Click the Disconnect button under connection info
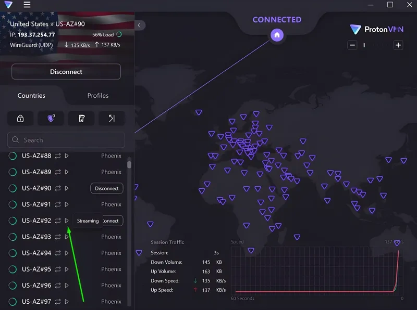Viewport: 417px width, 310px height. [66, 72]
